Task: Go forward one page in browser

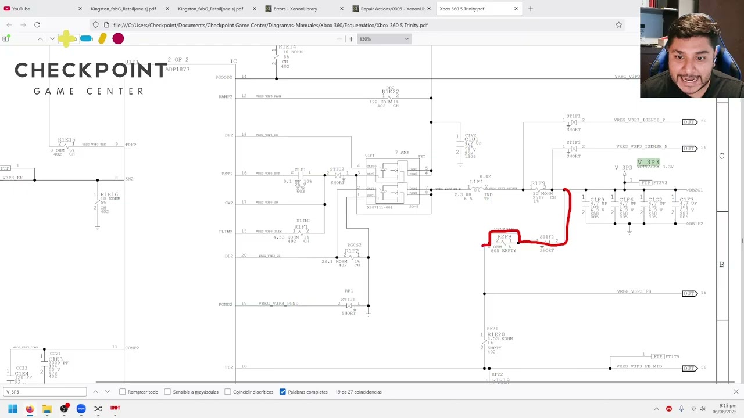Action: point(23,25)
